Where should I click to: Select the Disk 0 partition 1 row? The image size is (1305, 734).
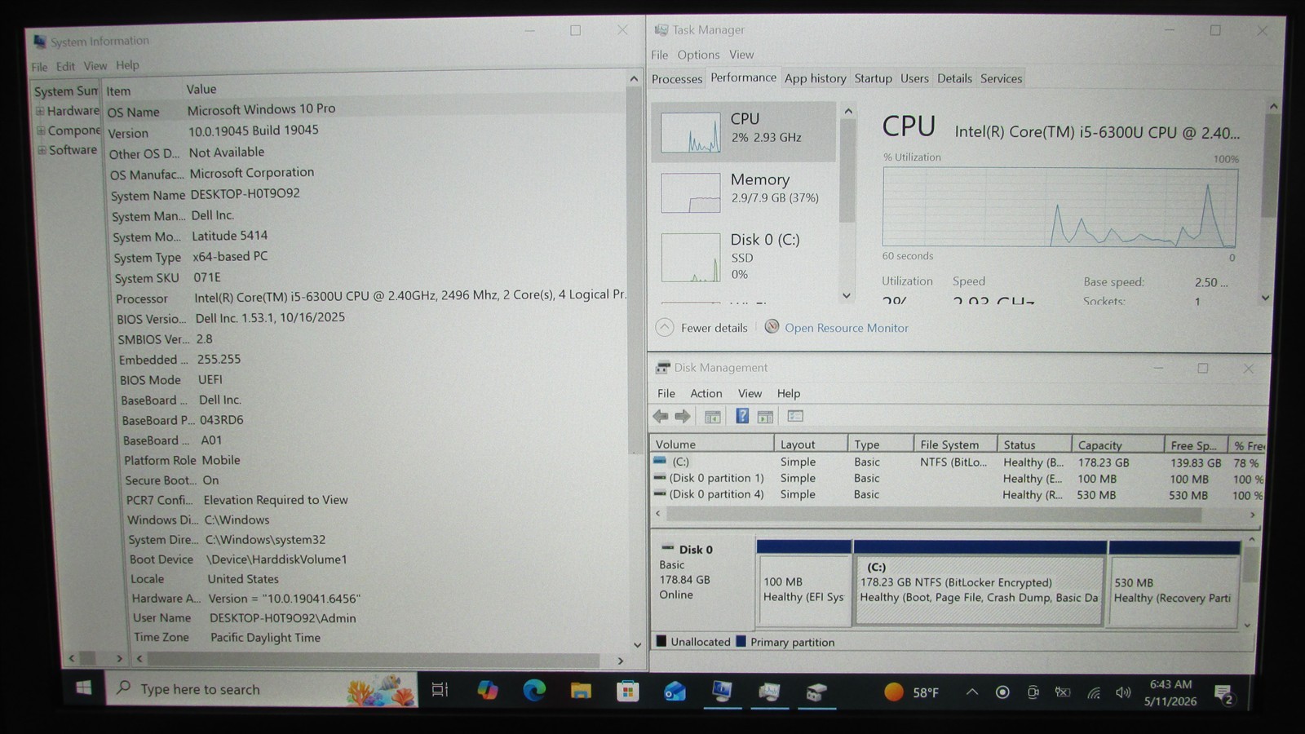click(x=958, y=479)
